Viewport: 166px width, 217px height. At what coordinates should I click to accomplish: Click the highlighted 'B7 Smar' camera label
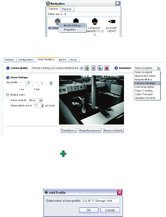click(x=53, y=28)
